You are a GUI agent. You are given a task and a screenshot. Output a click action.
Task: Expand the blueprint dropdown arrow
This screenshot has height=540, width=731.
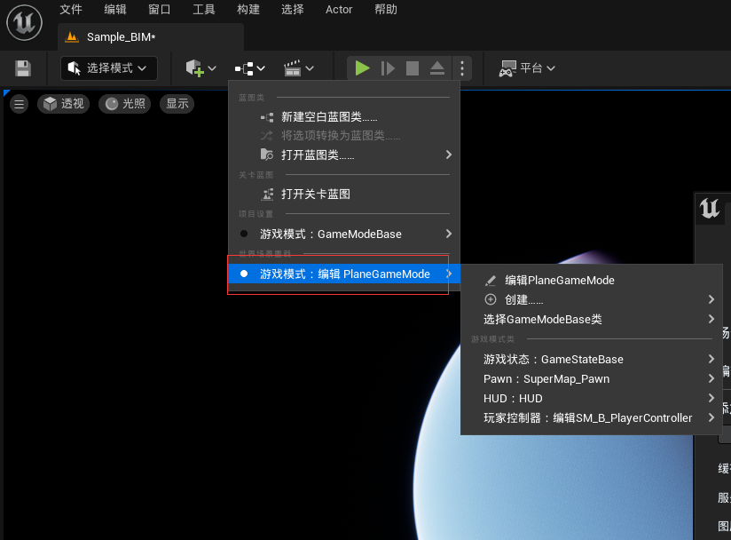pos(261,68)
